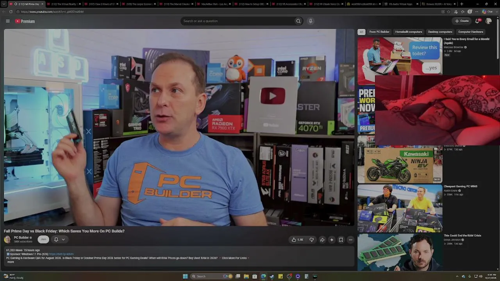Open the Windows Start menu
This screenshot has height=281, width=500.
pyautogui.click(x=185, y=276)
